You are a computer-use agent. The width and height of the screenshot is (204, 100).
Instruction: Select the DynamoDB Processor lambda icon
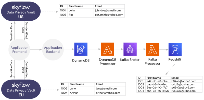[x=107, y=49]
